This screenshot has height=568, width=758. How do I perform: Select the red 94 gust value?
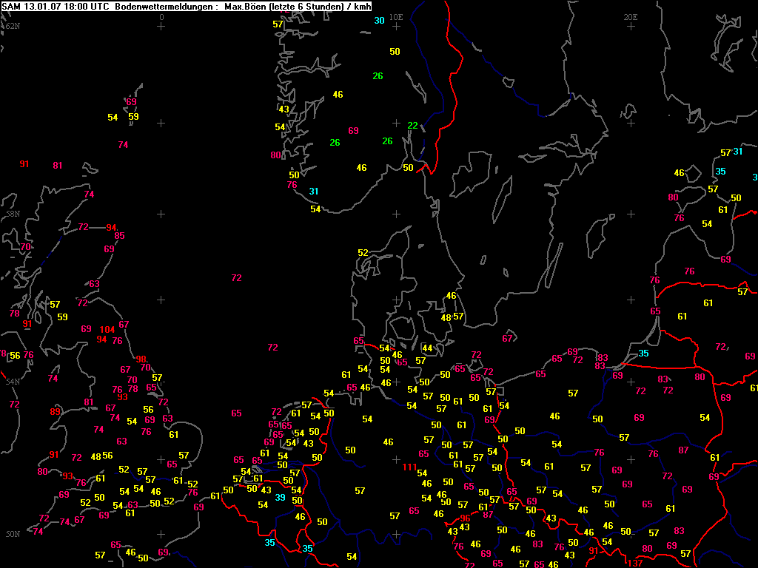pyautogui.click(x=111, y=227)
